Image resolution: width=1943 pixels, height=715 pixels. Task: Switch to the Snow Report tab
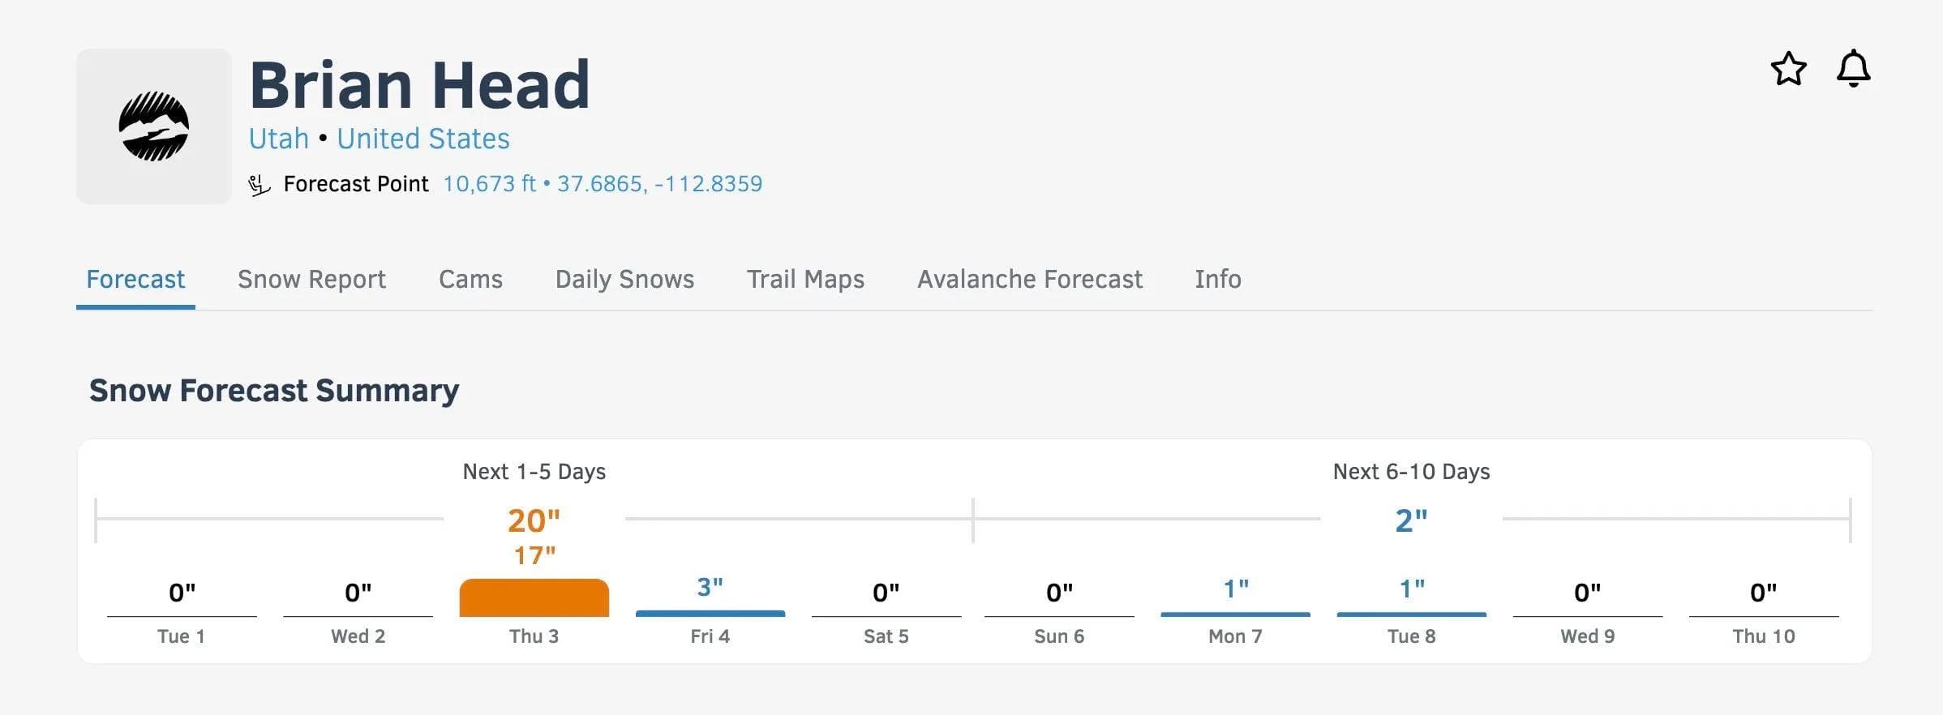pos(311,280)
